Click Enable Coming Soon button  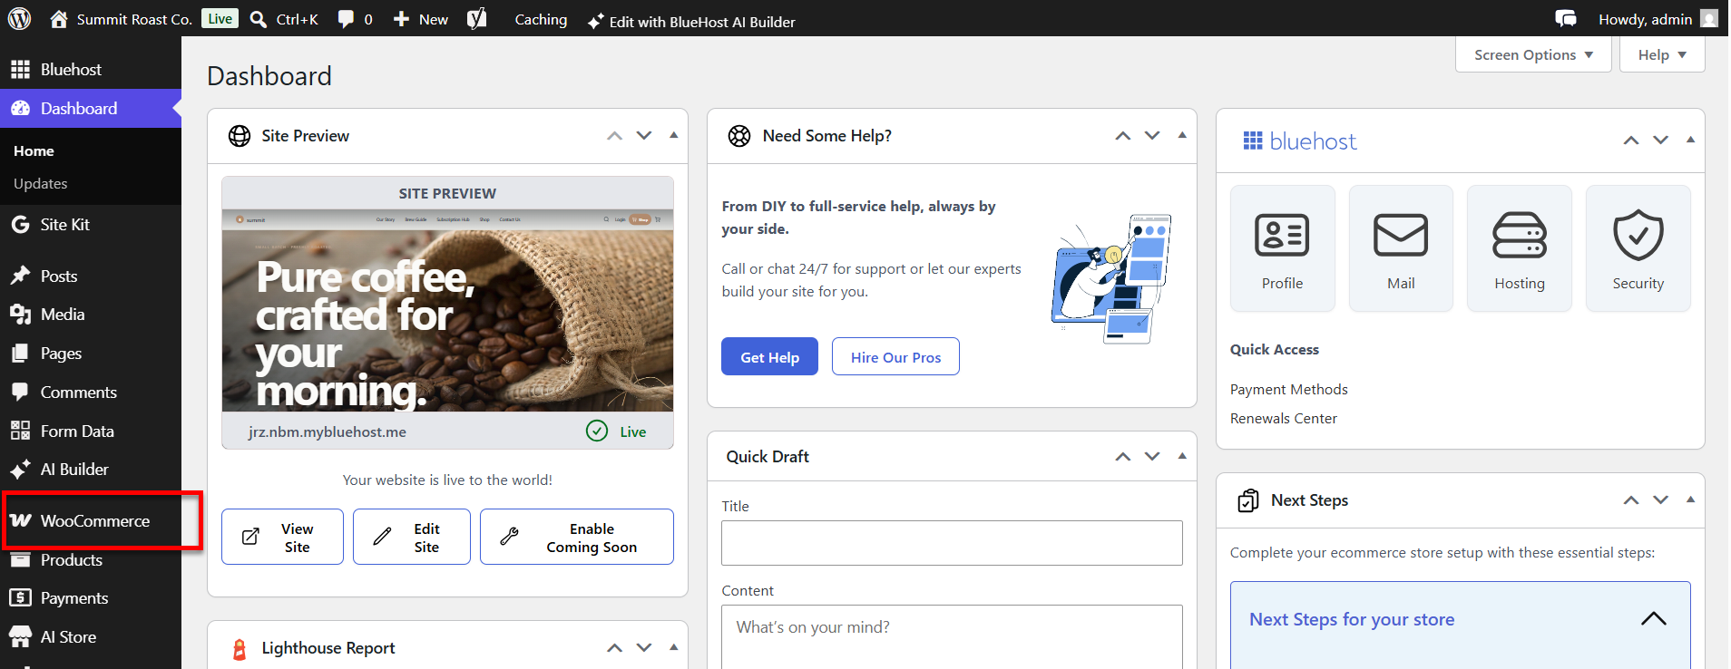[577, 537]
